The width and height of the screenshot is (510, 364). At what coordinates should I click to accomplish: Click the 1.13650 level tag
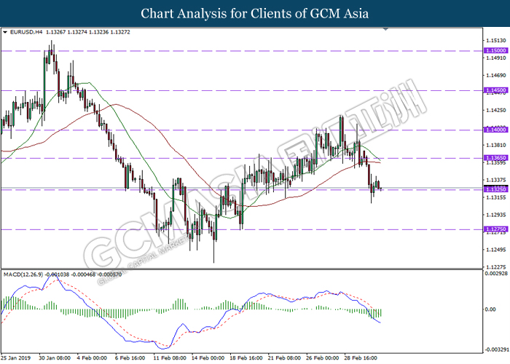[496, 158]
